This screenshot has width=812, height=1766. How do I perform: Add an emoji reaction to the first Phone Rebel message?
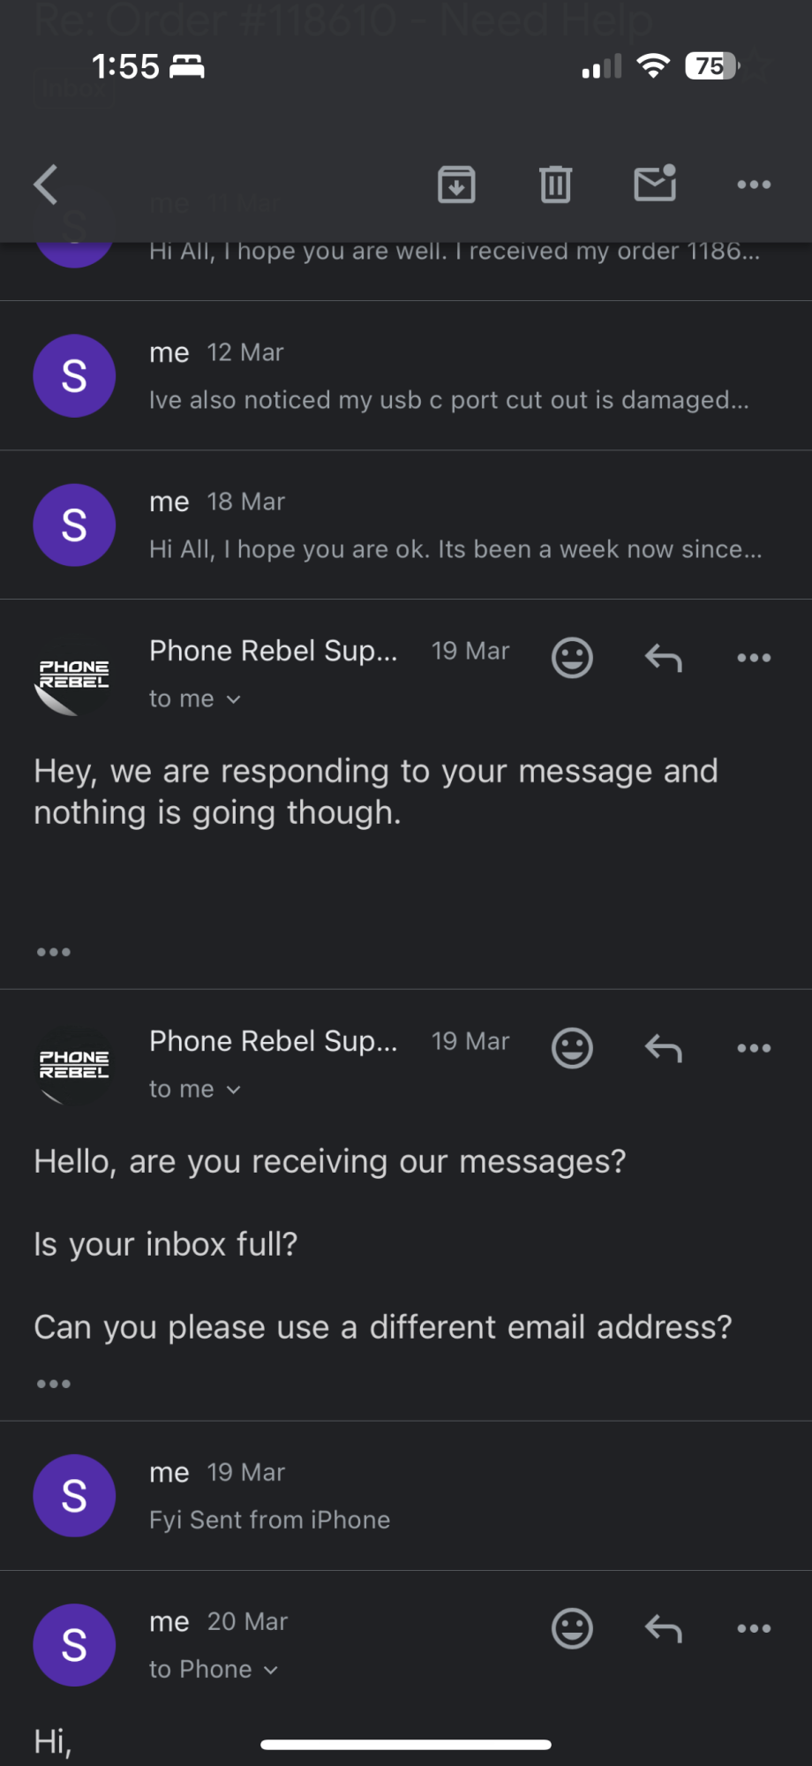click(x=572, y=658)
